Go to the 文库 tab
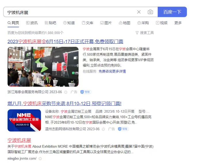202x163 pixels. click(87, 23)
